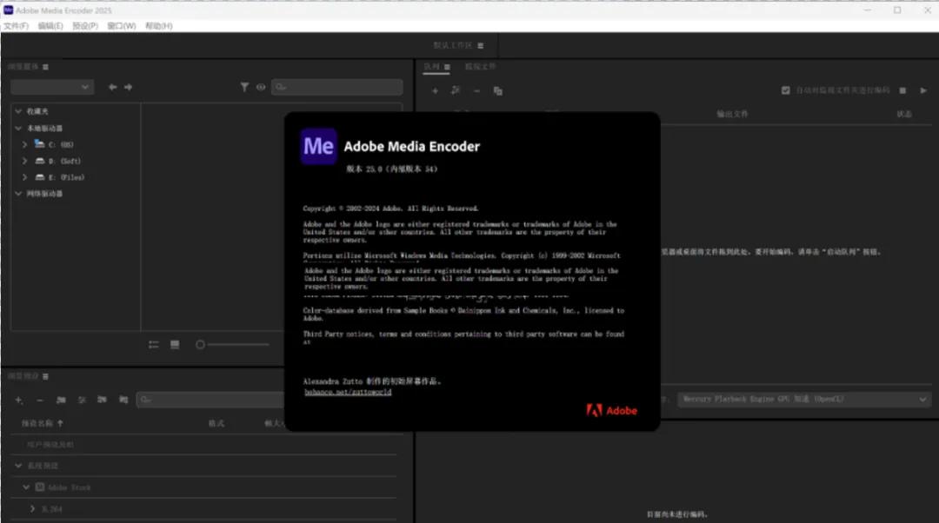939x523 pixels.
Task: Open preset settings icon
Action: click(x=82, y=400)
